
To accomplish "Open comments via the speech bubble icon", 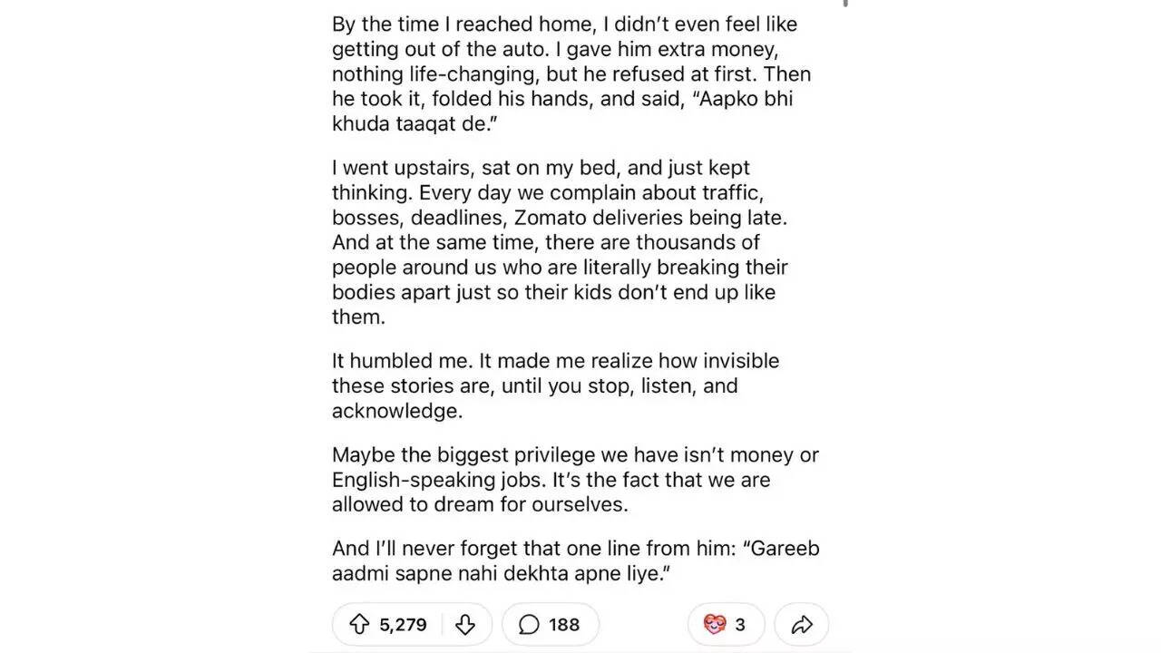I will (529, 624).
